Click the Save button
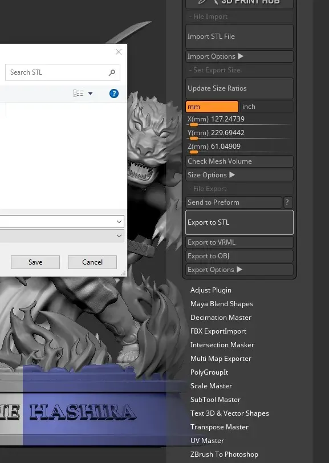 pos(35,262)
